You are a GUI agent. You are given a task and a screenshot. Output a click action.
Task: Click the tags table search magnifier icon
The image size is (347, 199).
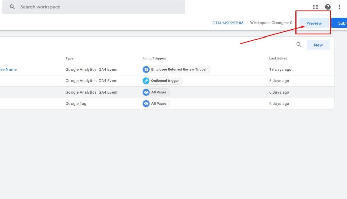point(299,45)
